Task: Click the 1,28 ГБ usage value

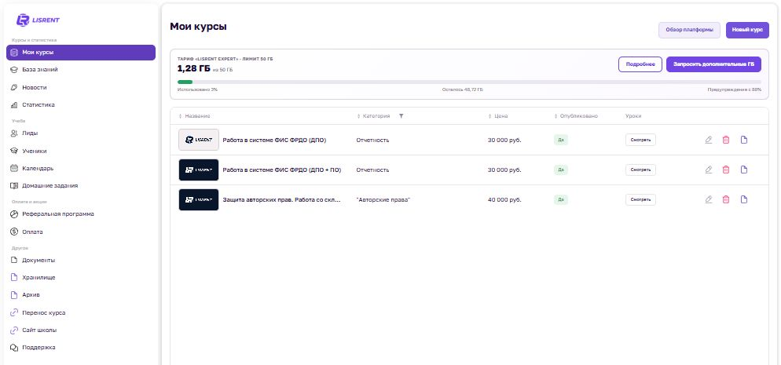Action: pyautogui.click(x=194, y=68)
